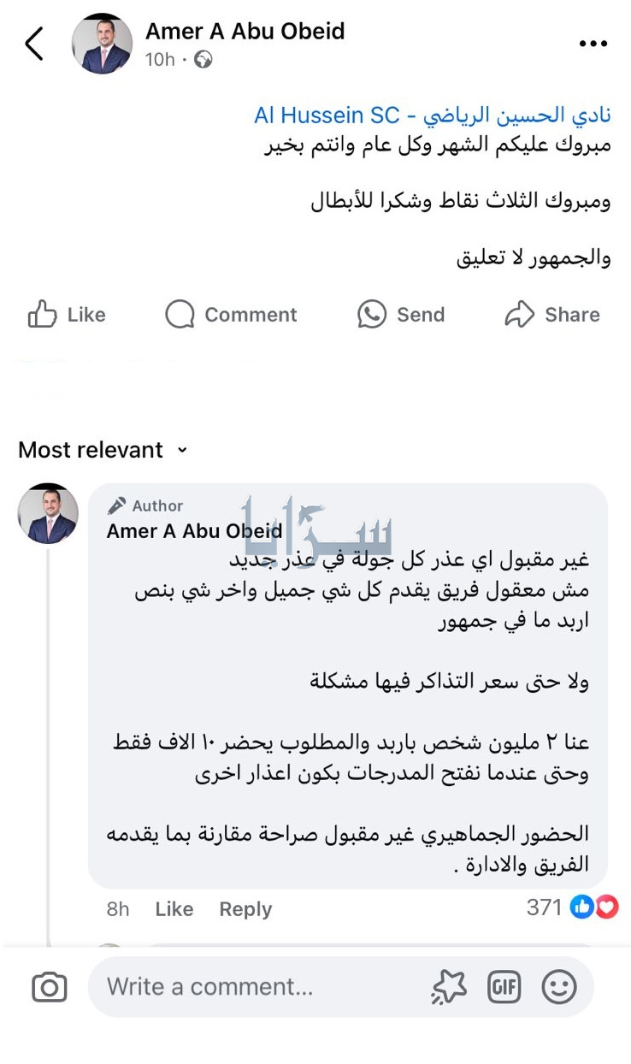This screenshot has height=1064, width=631.
Task: Open the three-dot post options menu
Action: [593, 44]
